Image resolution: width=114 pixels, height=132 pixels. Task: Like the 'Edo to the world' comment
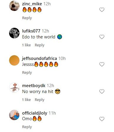pyautogui.click(x=102, y=37)
